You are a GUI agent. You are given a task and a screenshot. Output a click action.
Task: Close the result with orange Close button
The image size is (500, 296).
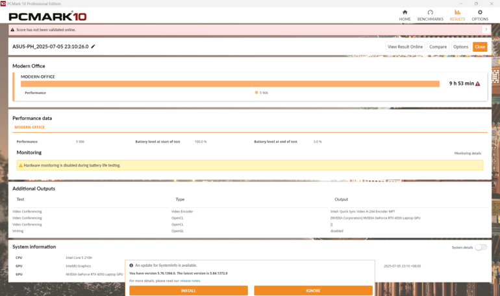pos(480,47)
